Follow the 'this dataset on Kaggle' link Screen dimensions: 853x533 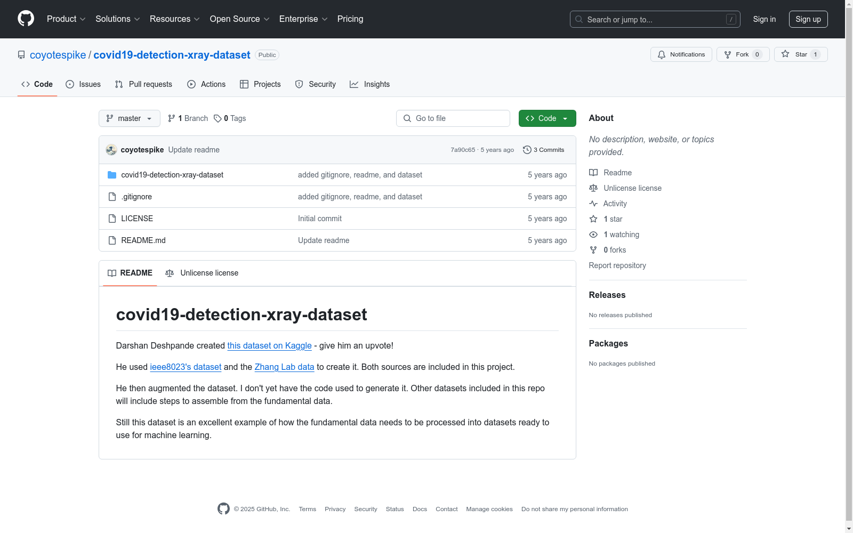tap(269, 345)
